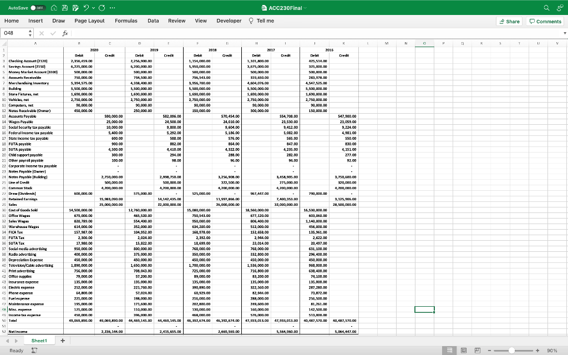Select the Undo icon
The height and width of the screenshot is (355, 568).
coord(86,8)
